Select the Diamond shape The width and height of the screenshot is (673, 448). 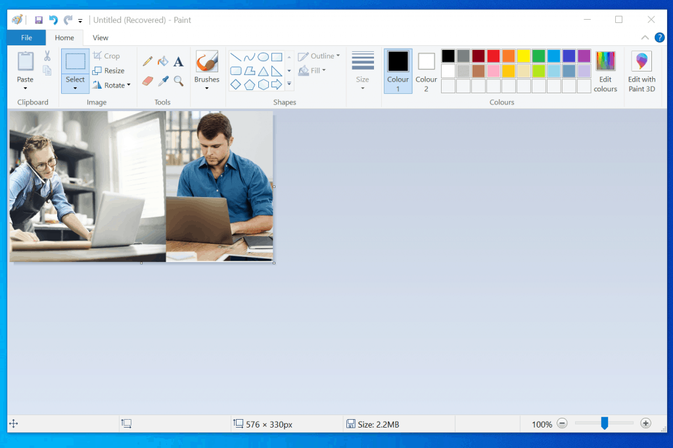click(236, 85)
